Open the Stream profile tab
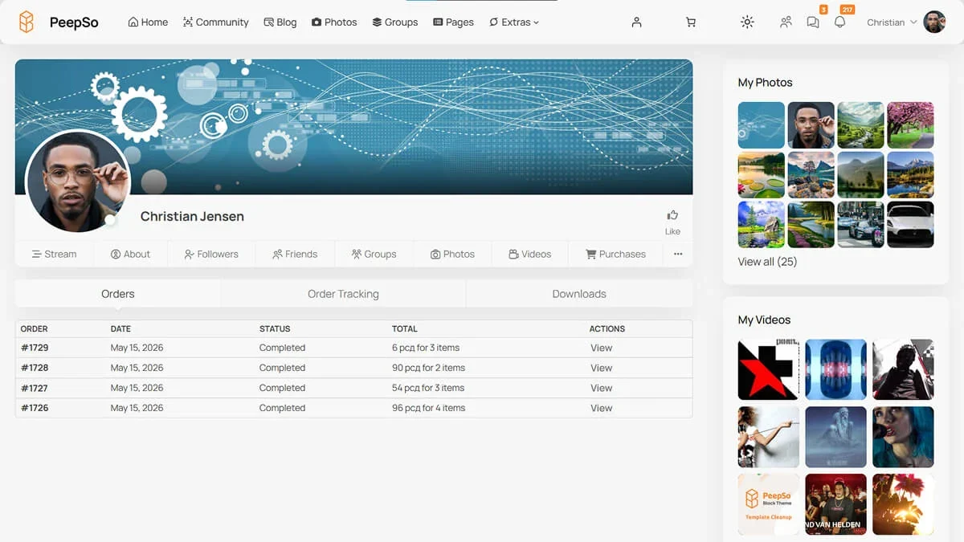Screen dimensions: 964x542 54,254
